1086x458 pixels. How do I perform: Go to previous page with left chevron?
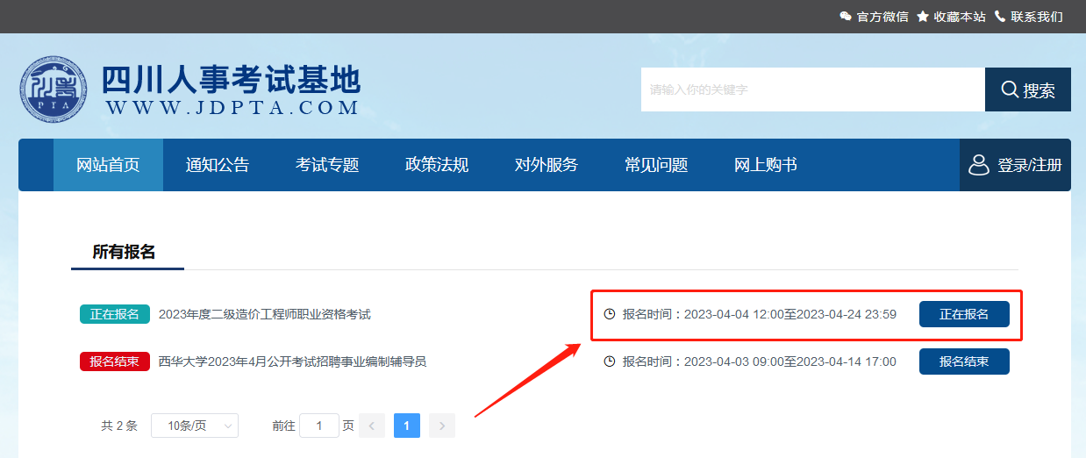click(372, 426)
